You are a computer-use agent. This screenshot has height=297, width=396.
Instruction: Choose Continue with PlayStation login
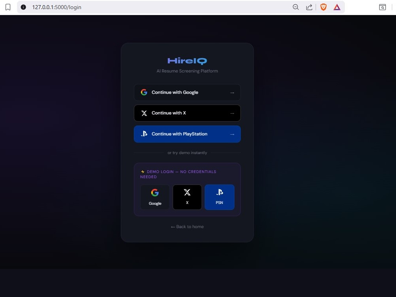[187, 134]
